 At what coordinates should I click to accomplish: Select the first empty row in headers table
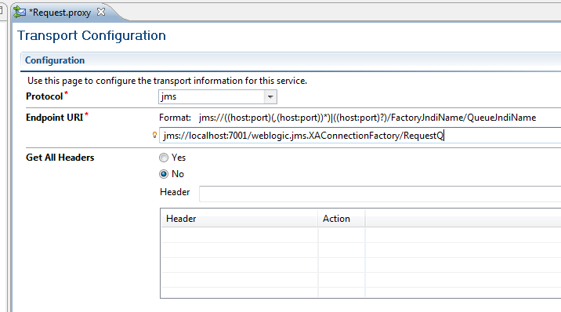pos(361,235)
